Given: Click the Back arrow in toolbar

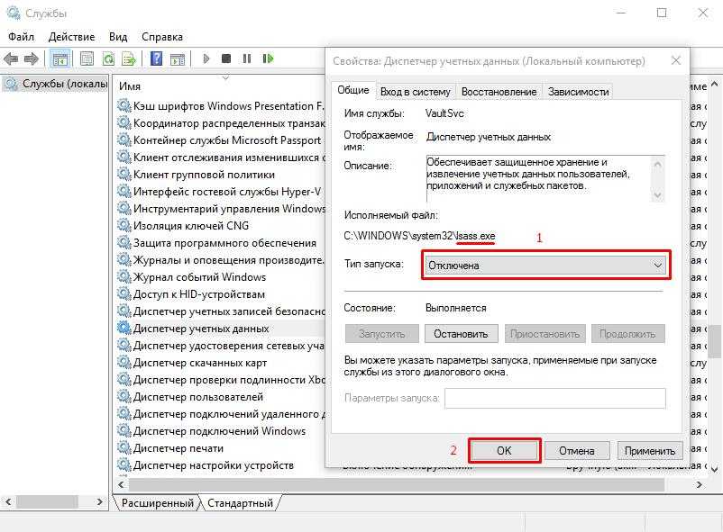Looking at the screenshot, I should click(x=11, y=59).
